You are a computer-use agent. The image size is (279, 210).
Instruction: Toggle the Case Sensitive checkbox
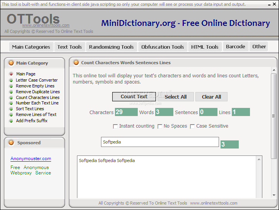click(x=192, y=126)
